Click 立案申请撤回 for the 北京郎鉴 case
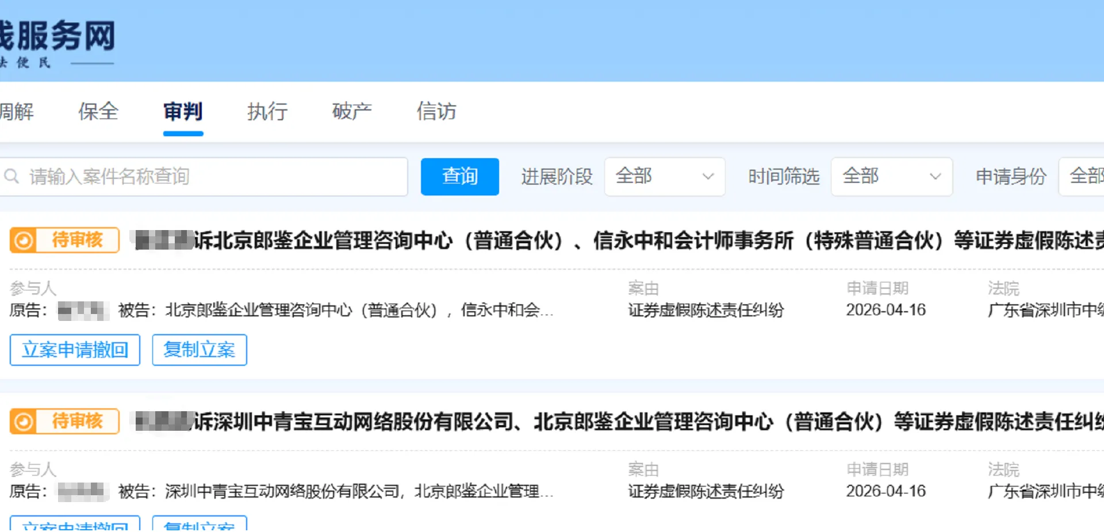1104x532 pixels. [75, 350]
